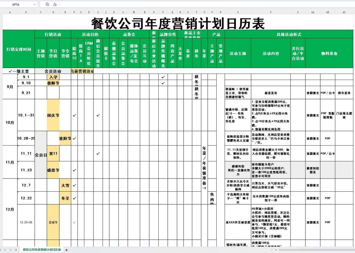Select the checkmark in the 教师节 row
This screenshot has width=355, height=253.
coord(163,83)
